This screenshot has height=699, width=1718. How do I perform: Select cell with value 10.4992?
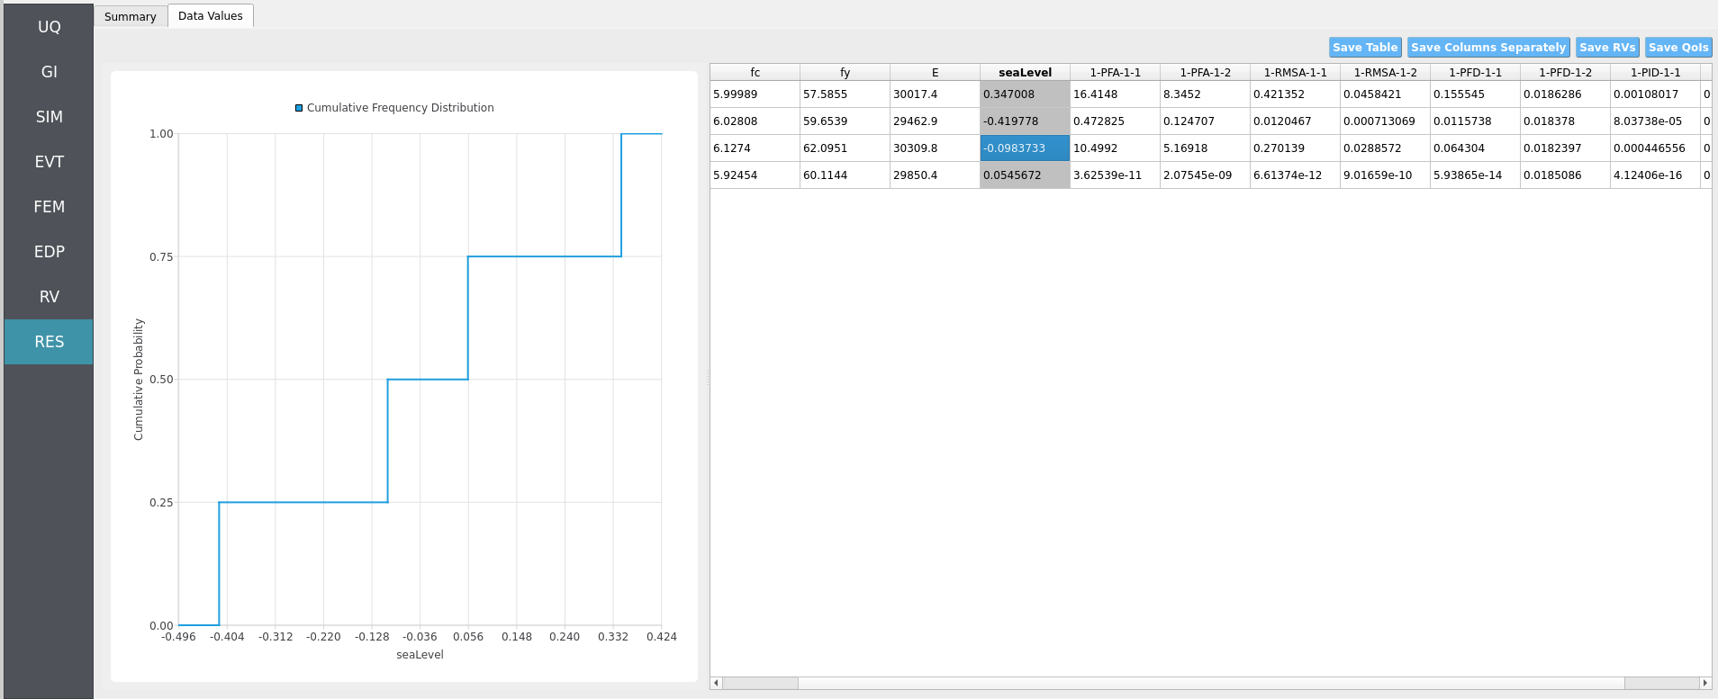click(1115, 148)
